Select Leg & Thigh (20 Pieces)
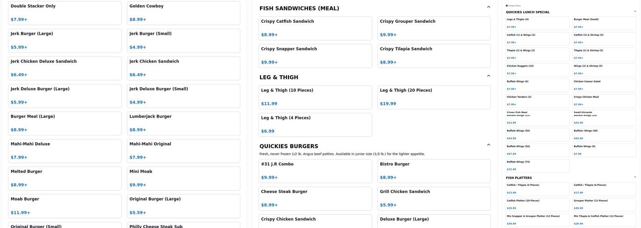 [x=434, y=97]
